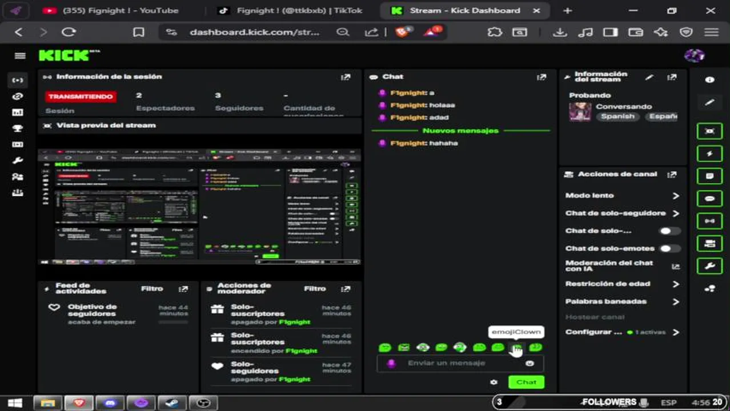Click the stream preview thumbnail
The width and height of the screenshot is (730, 411).
199,207
